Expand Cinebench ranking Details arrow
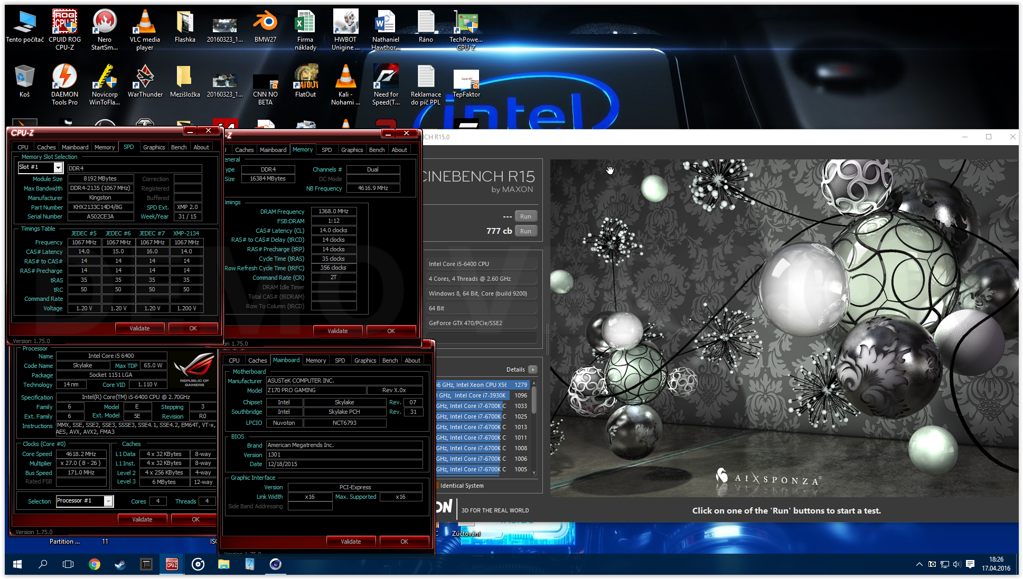The image size is (1023, 579). (532, 369)
